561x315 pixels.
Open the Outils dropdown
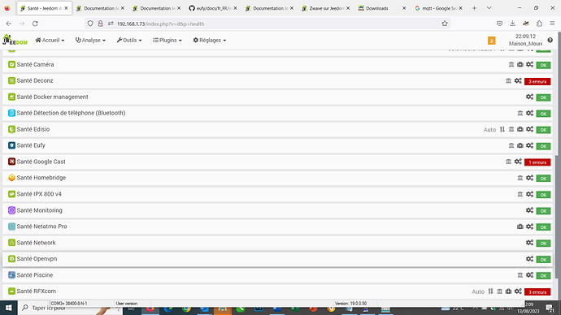[x=128, y=41]
